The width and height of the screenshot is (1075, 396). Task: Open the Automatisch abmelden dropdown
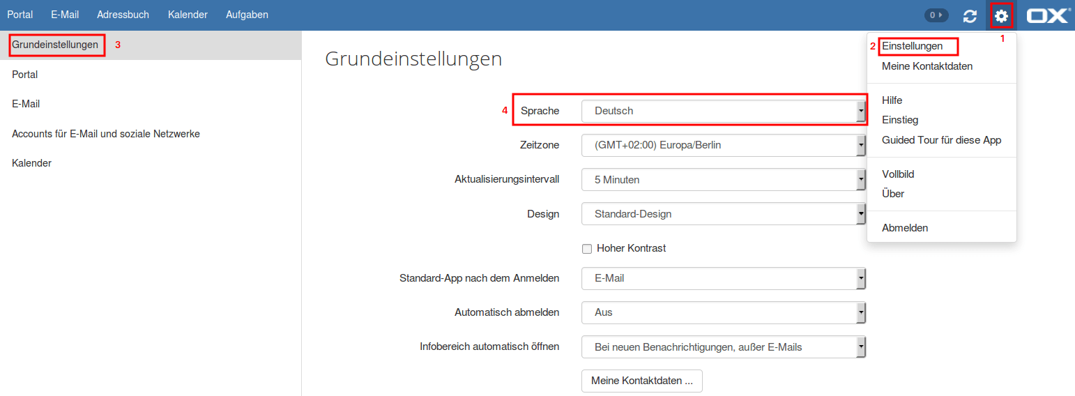tap(724, 312)
